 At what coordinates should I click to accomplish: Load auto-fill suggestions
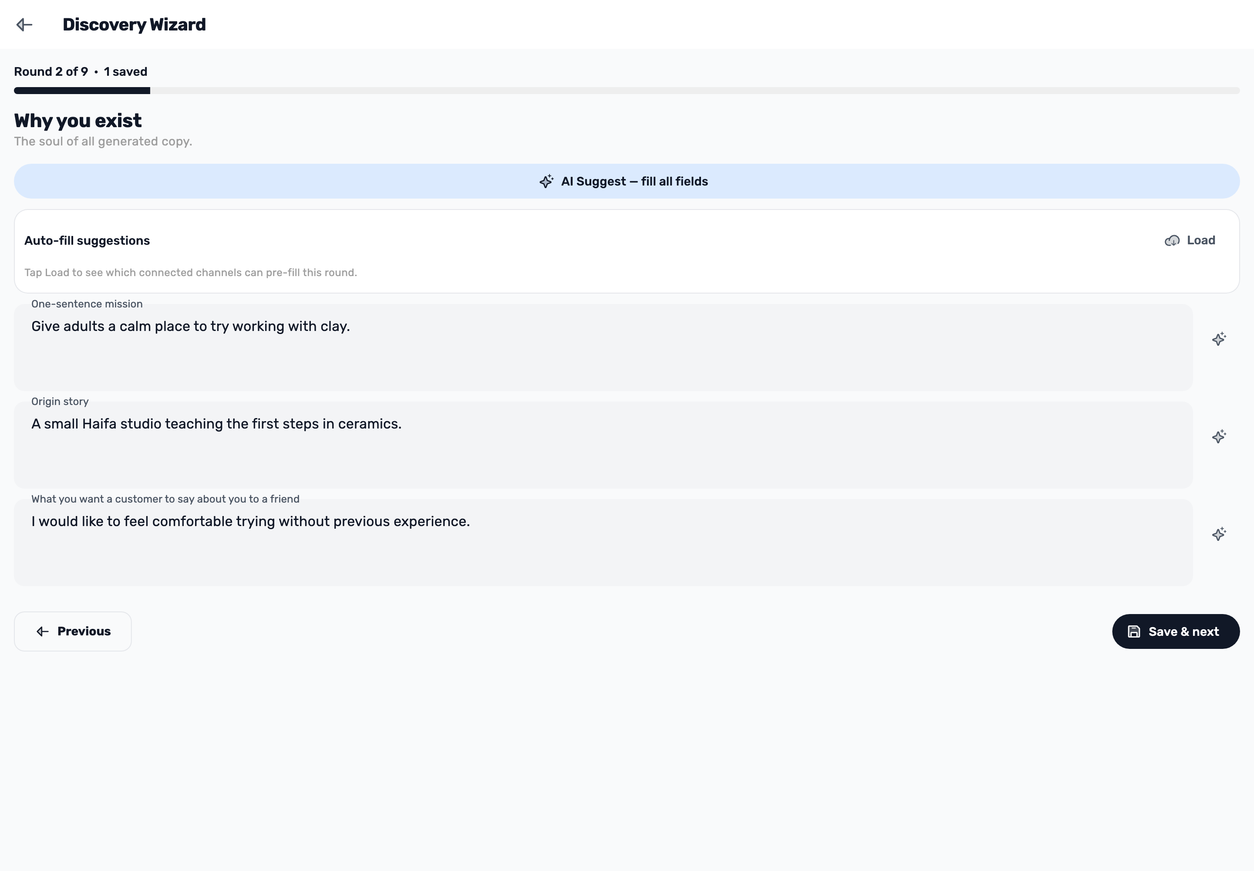[x=1190, y=241]
